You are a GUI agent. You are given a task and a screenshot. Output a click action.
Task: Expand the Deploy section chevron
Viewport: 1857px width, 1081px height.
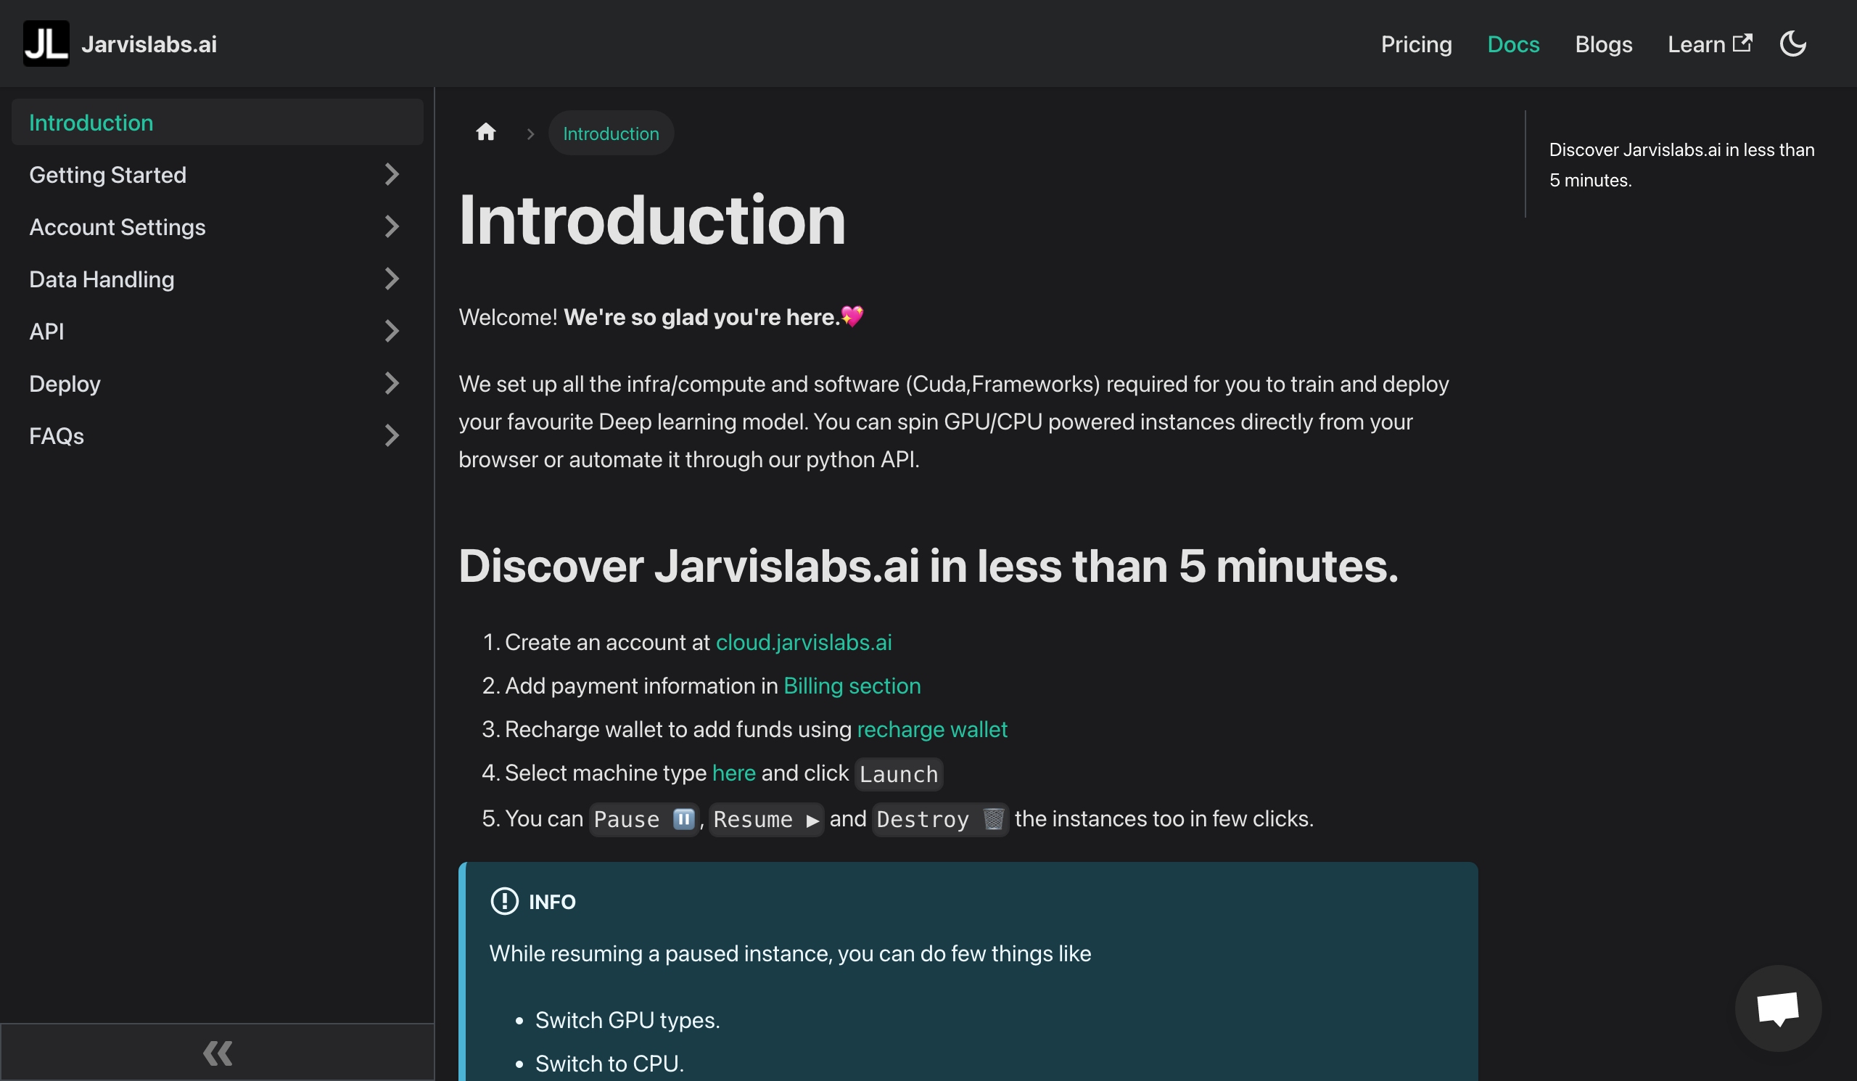pos(391,384)
